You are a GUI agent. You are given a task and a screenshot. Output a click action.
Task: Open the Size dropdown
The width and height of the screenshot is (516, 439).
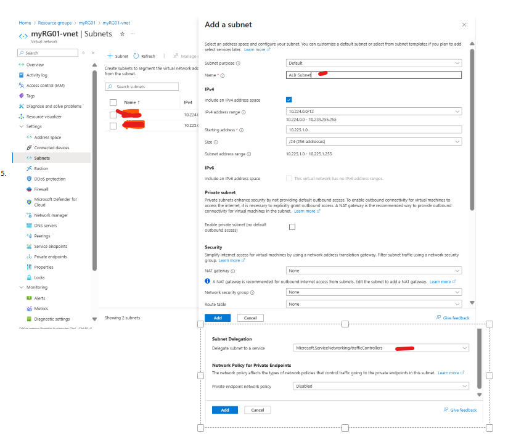374,142
